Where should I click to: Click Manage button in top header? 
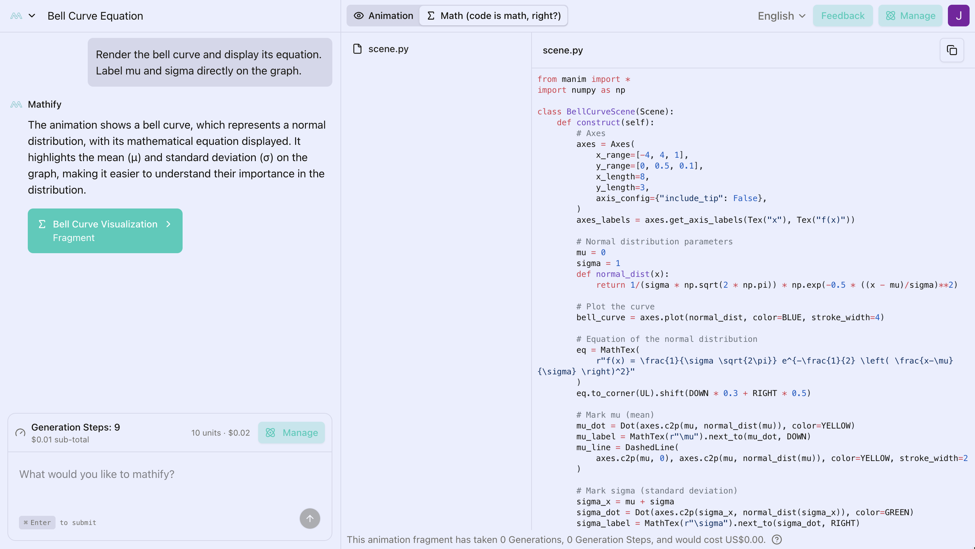(x=910, y=16)
